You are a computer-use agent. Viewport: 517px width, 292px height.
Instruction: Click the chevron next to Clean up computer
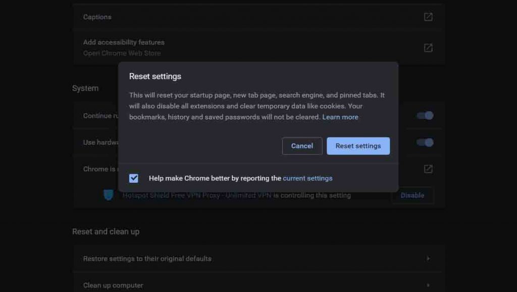(x=428, y=284)
